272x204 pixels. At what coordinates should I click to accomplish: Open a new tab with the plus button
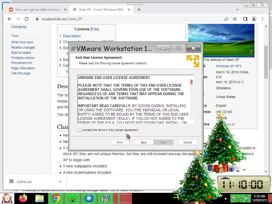pyautogui.click(x=139, y=10)
